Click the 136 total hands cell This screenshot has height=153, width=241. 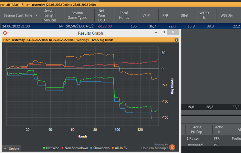[x=134, y=26]
